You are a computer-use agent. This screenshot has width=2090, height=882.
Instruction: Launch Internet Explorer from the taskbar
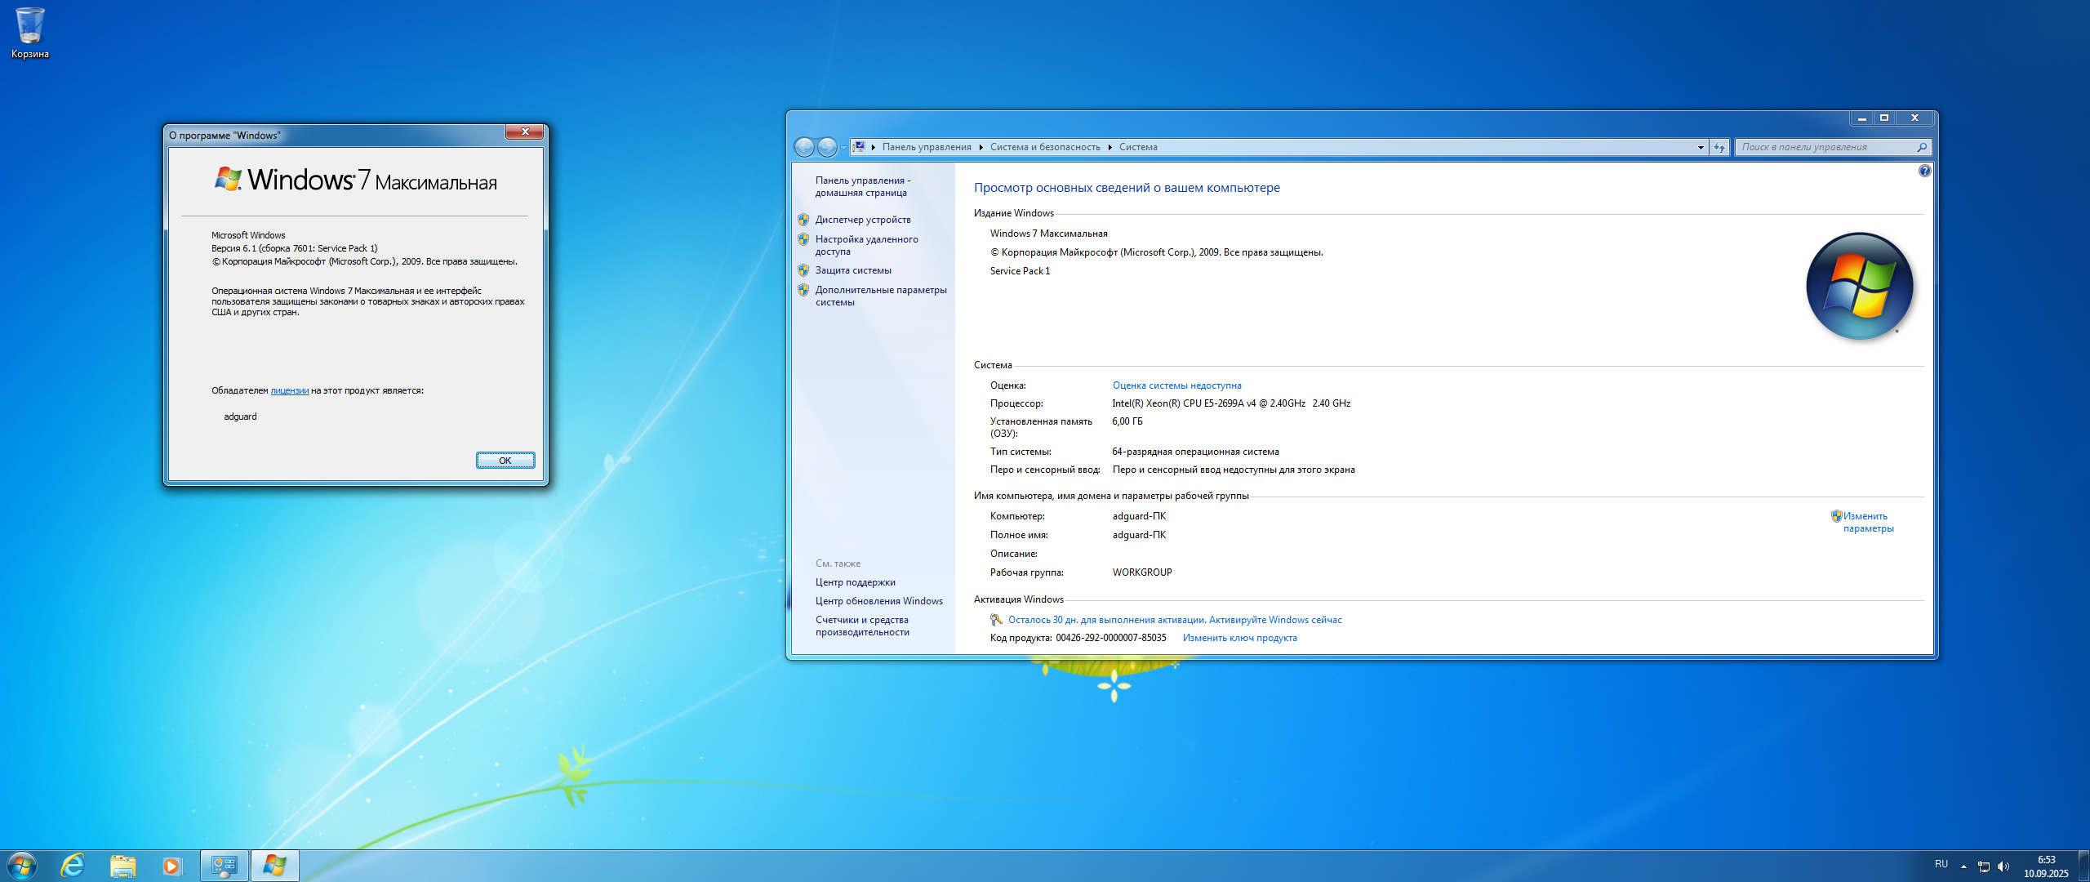(x=73, y=866)
